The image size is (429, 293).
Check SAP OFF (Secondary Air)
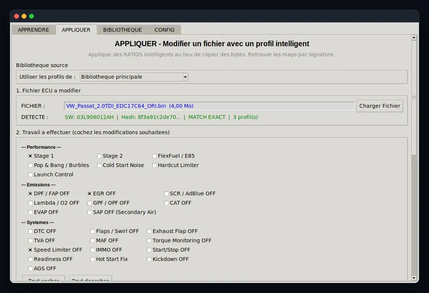tap(89, 212)
